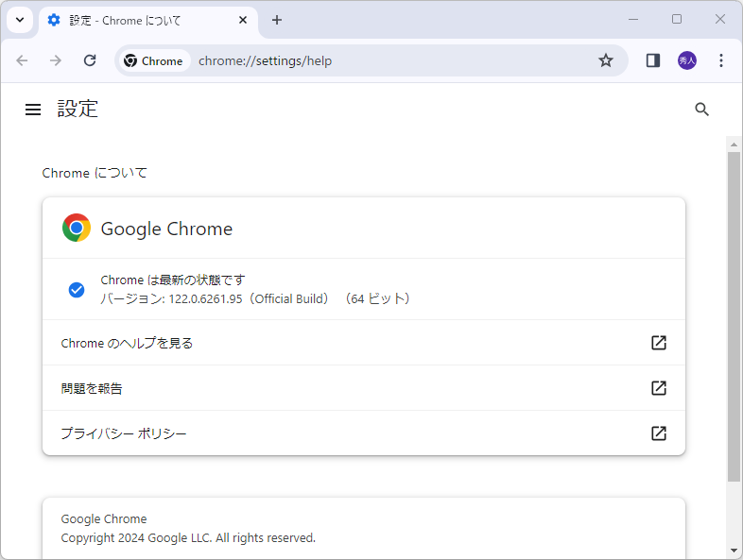Viewport: 743px width, 560px height.
Task: Click the scrollbar down arrow
Action: click(x=734, y=551)
